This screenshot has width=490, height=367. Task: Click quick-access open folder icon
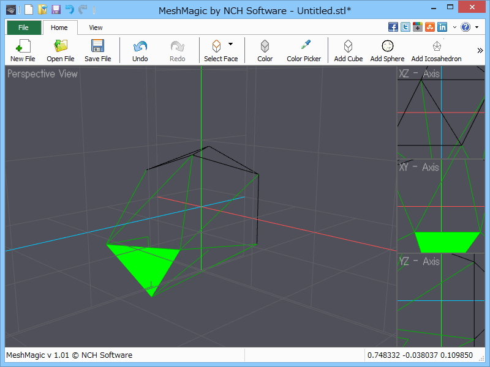(x=42, y=10)
